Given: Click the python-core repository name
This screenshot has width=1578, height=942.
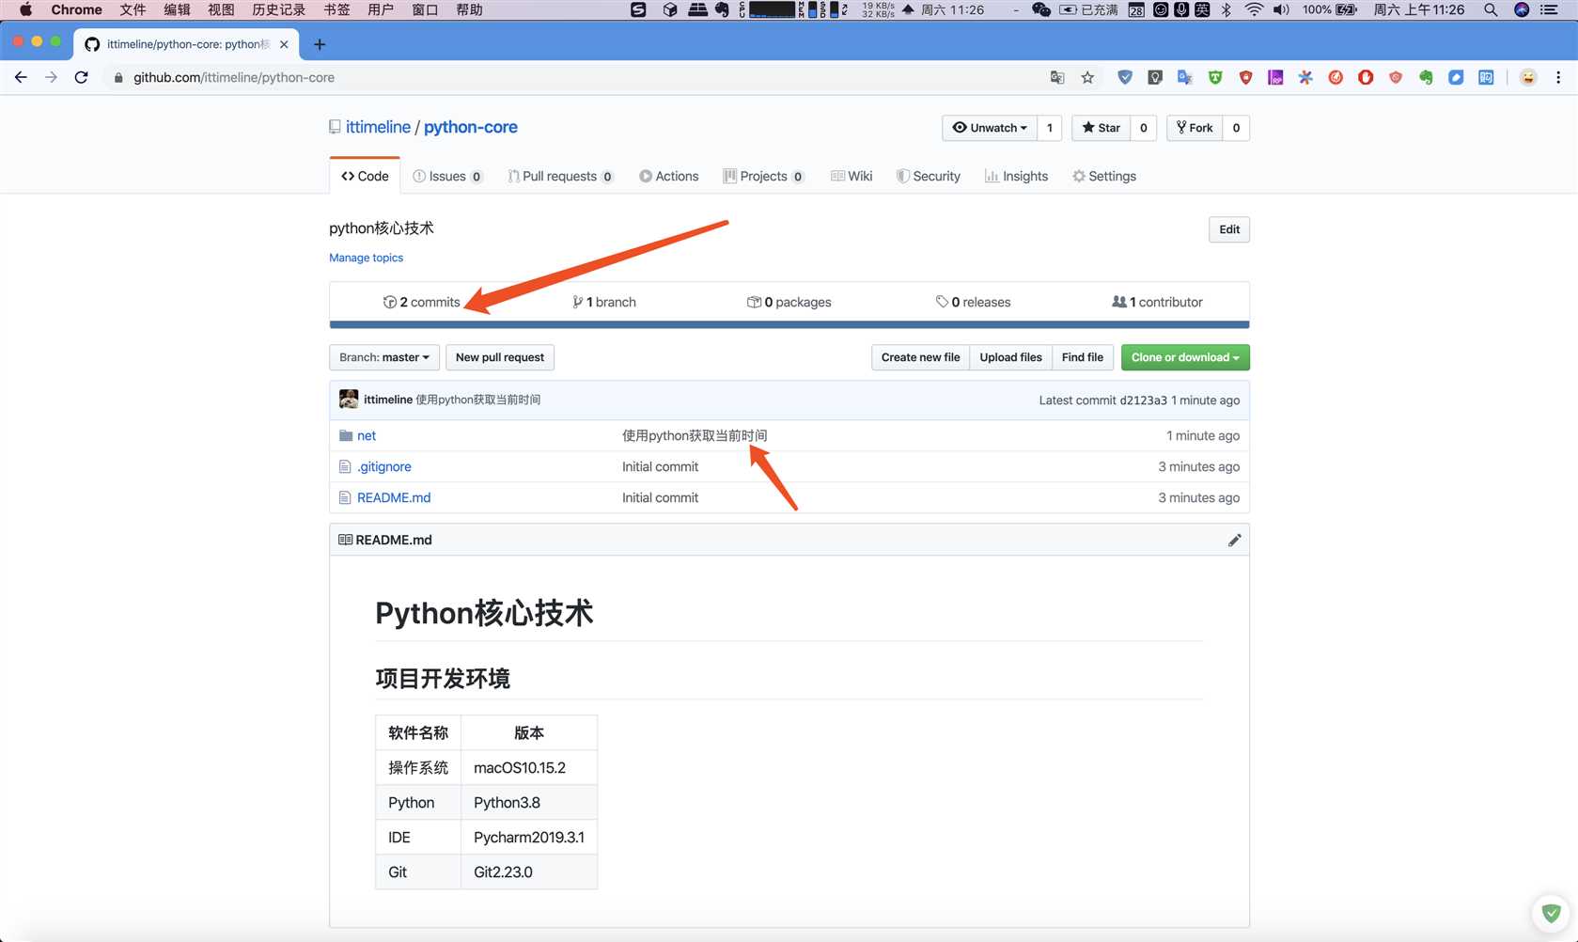Looking at the screenshot, I should (x=471, y=127).
